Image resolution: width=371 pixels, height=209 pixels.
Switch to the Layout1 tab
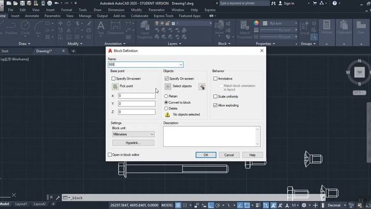coord(21,204)
